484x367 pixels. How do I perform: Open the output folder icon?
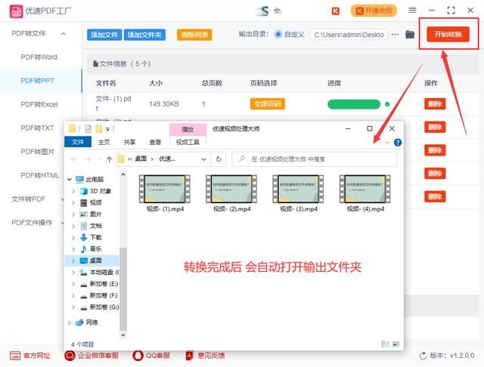[410, 35]
